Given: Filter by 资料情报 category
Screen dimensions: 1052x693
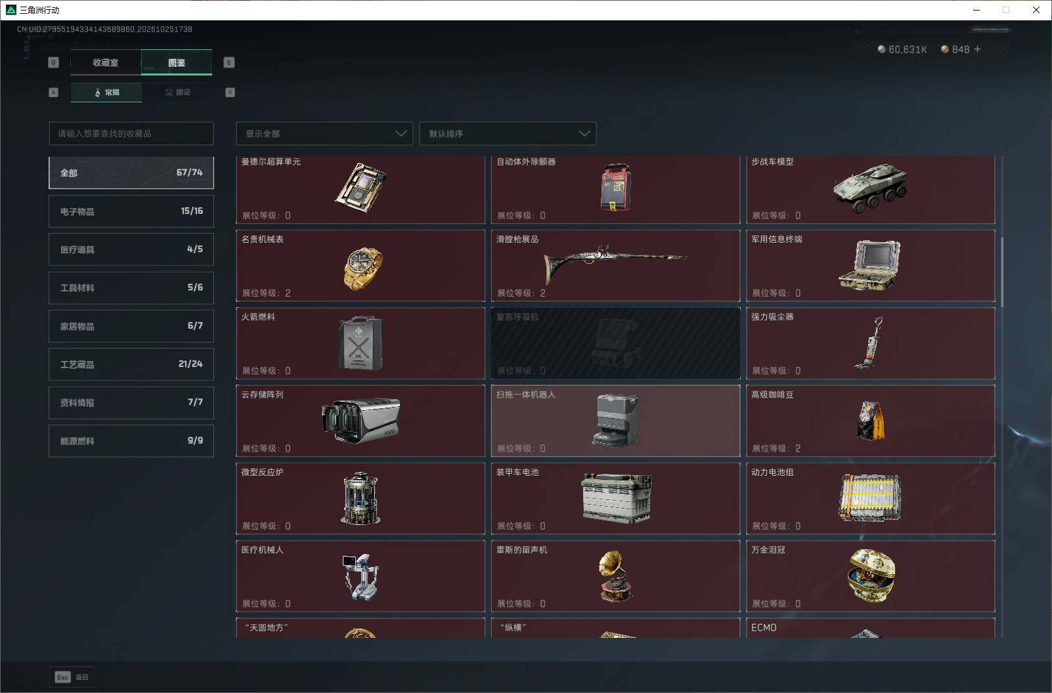Looking at the screenshot, I should 131,402.
